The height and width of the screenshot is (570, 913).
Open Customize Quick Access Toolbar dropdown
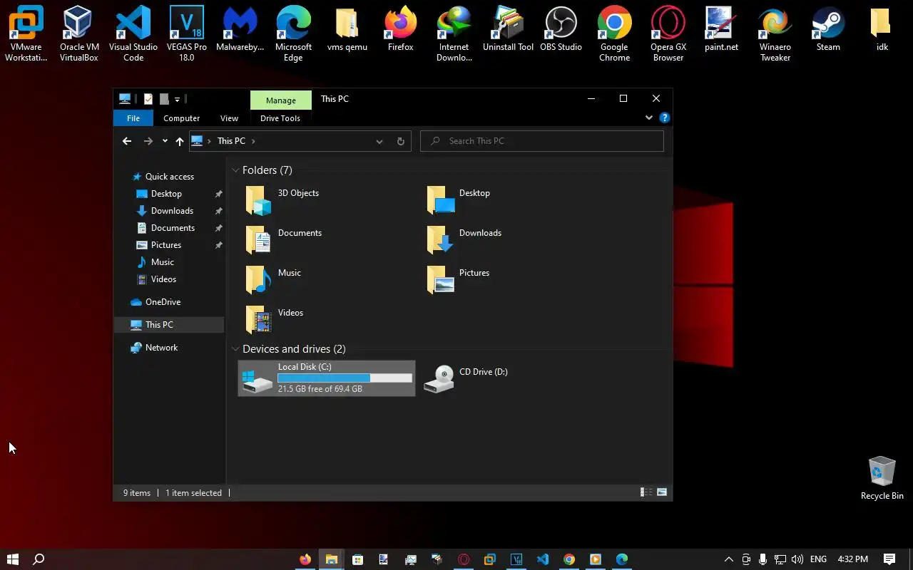177,99
